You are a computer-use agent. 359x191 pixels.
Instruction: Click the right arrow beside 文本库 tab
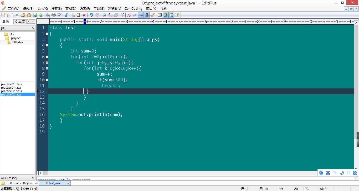tap(33, 22)
